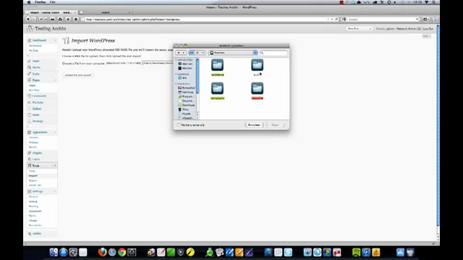Screen dimensions: 463x260
Task: Open Spotify from the Dock
Action: pyautogui.click(x=356, y=252)
